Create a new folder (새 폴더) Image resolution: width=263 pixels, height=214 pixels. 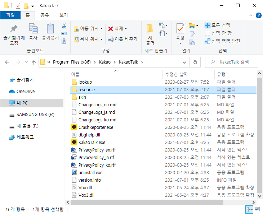click(x=150, y=34)
